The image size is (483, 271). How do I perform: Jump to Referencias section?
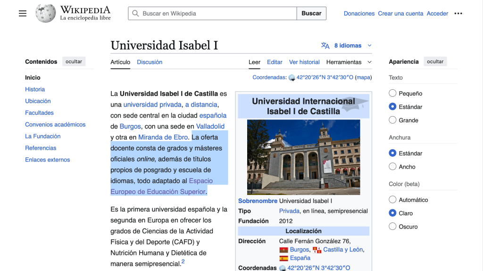(41, 148)
